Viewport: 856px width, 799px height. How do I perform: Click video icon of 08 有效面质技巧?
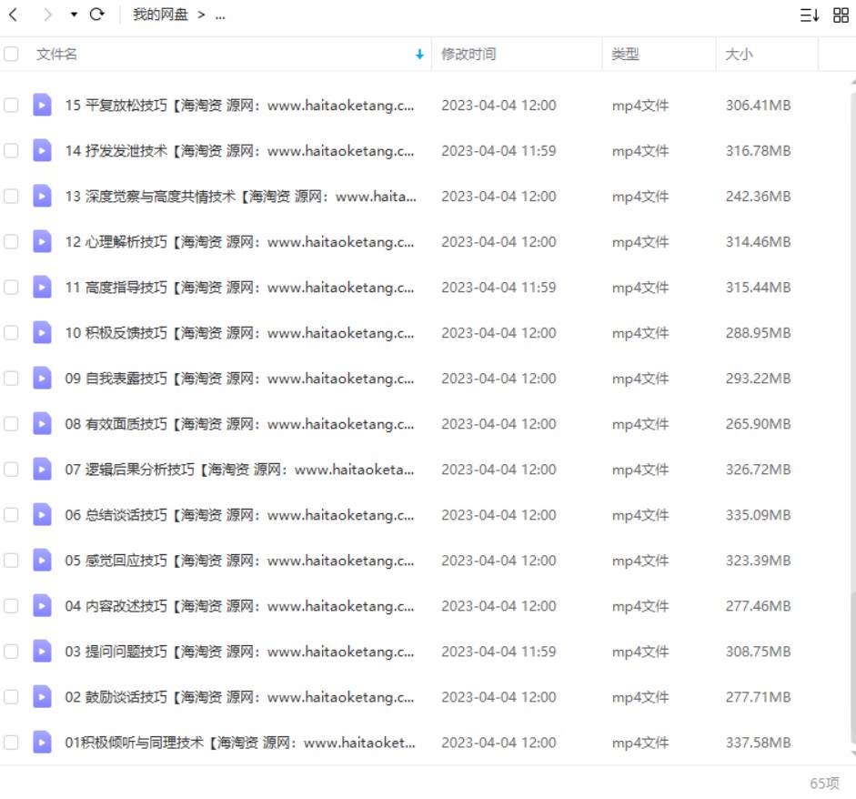coord(42,423)
